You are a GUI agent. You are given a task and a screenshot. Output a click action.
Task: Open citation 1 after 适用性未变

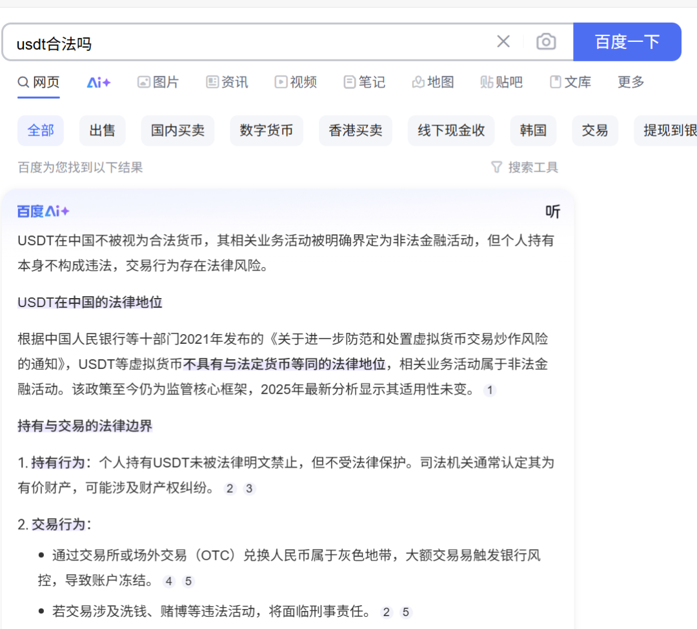point(490,390)
